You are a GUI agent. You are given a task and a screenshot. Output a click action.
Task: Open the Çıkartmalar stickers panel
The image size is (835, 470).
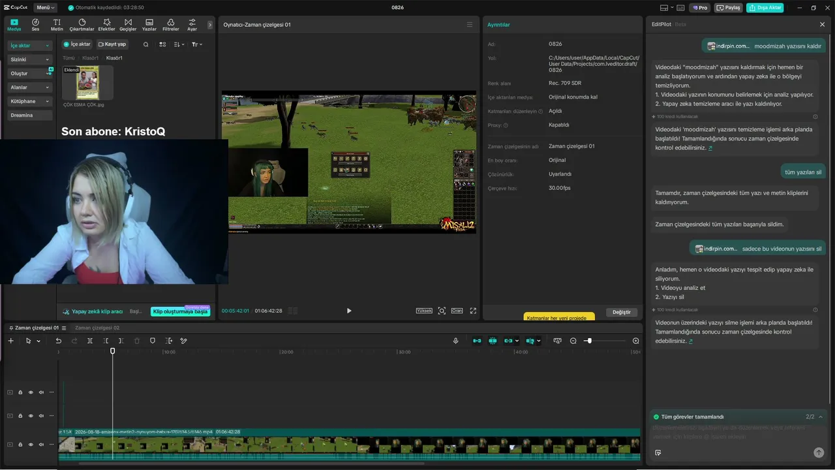82,25
